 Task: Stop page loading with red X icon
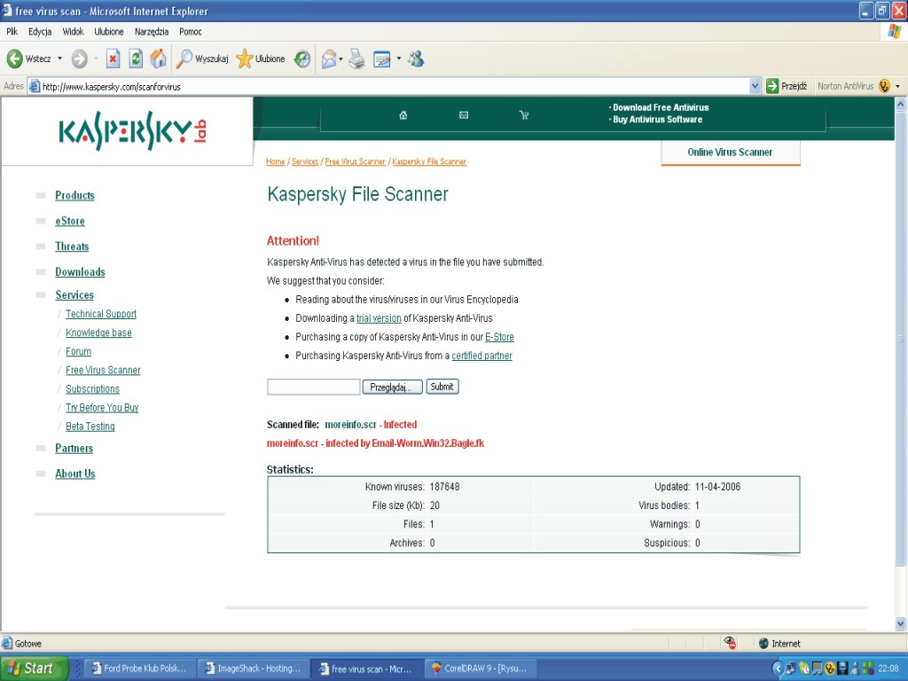coord(113,59)
